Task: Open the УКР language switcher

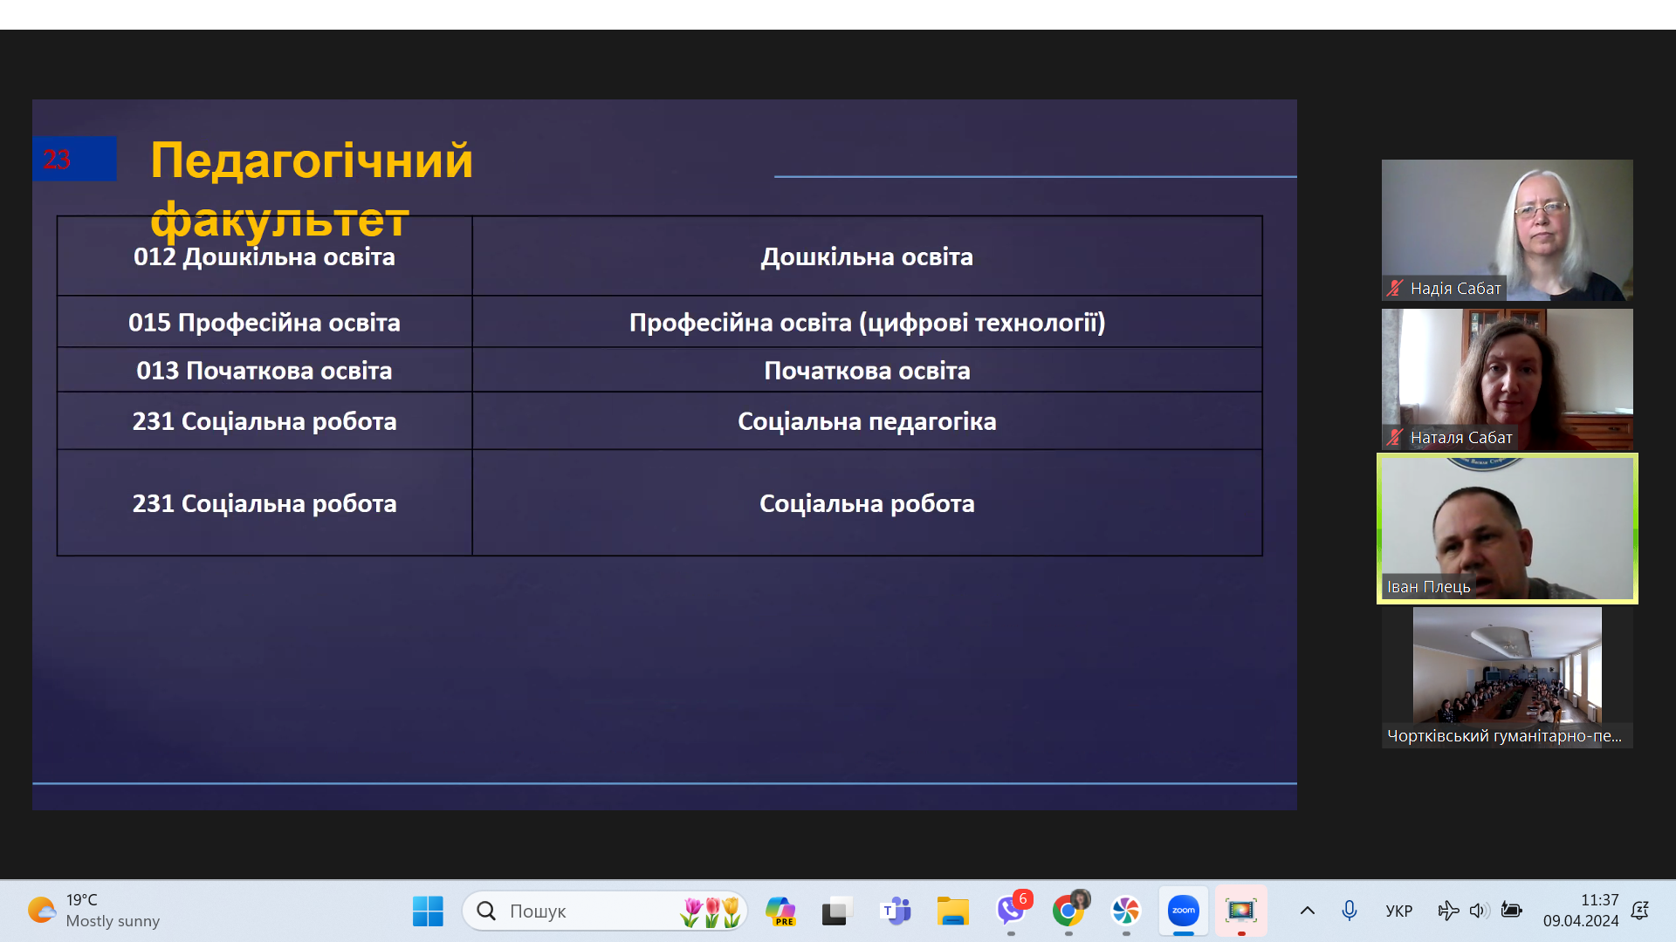Action: (x=1398, y=911)
